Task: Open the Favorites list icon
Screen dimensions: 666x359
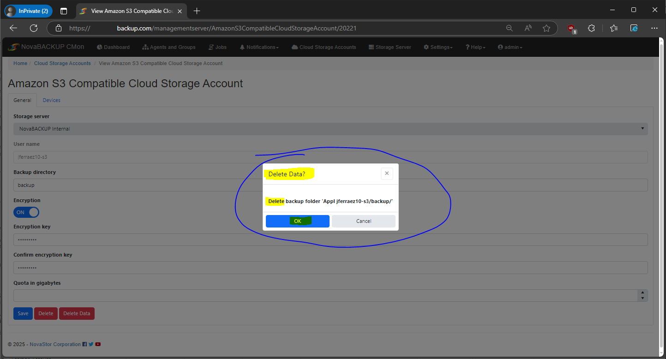Action: click(x=613, y=28)
